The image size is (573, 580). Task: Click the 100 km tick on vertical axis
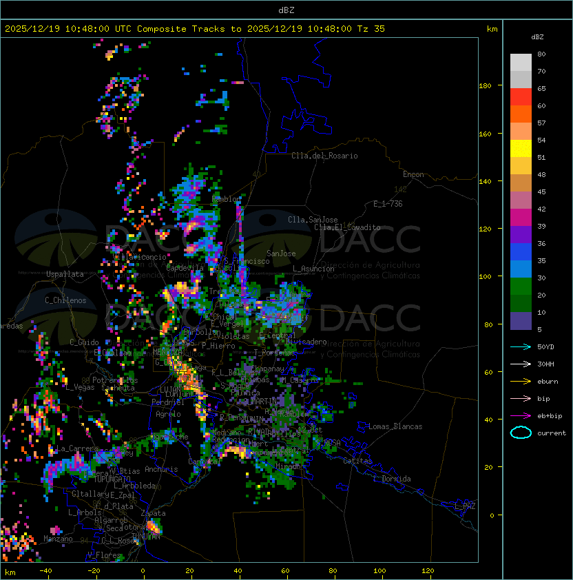click(485, 277)
